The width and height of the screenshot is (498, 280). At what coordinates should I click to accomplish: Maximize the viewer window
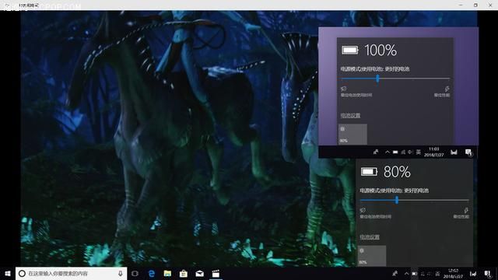(475, 5)
